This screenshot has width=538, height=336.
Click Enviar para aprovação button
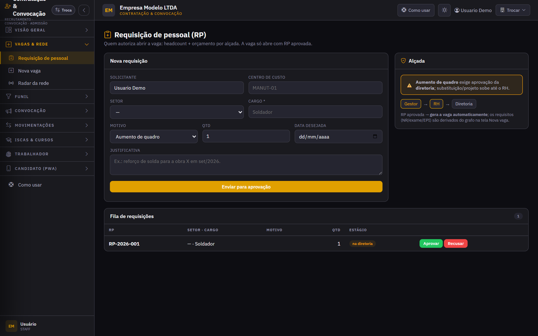pos(246,187)
